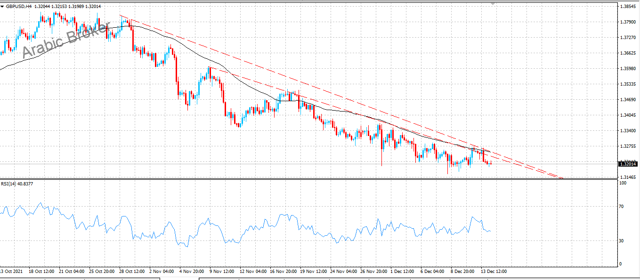
Task: Click the 16 Nov 20:00 time label
Action: pyautogui.click(x=284, y=272)
